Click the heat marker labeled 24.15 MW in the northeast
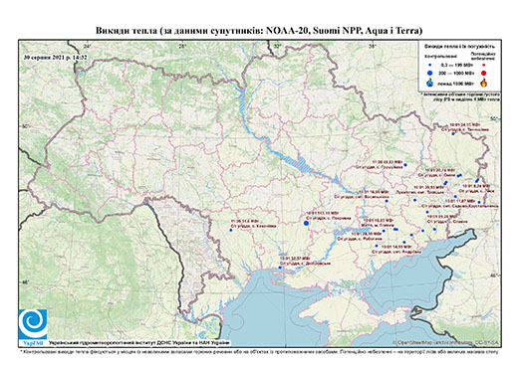 453,133
